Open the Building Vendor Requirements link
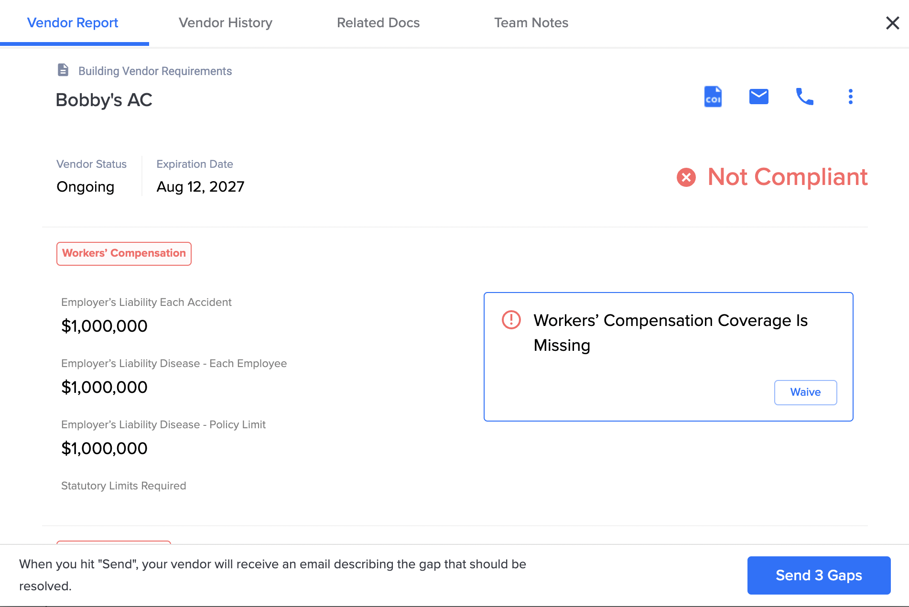Screen dimensions: 909x607 tap(155, 71)
